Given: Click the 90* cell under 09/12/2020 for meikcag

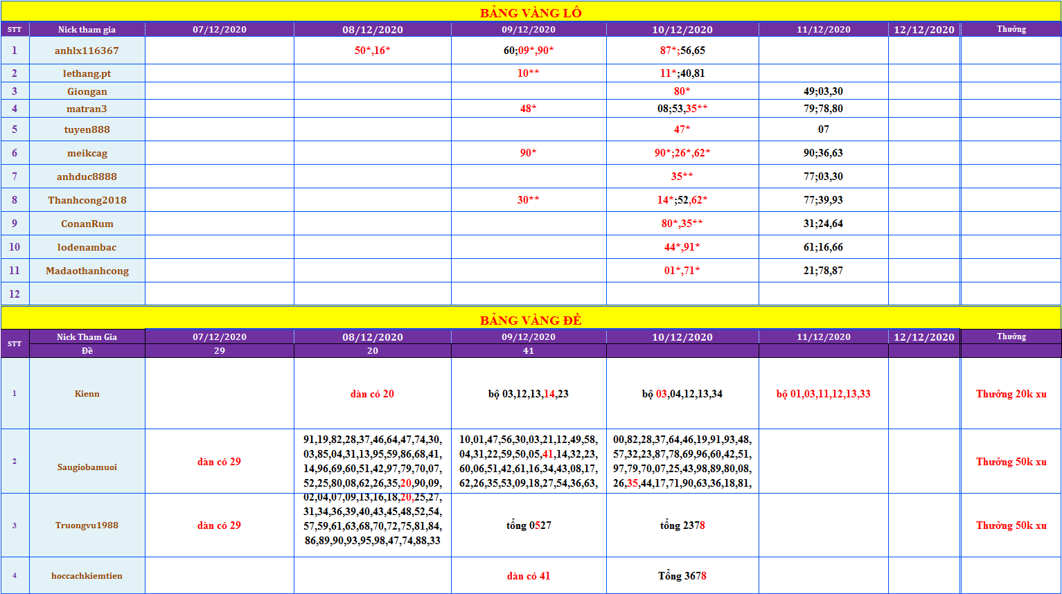Looking at the screenshot, I should point(529,152).
